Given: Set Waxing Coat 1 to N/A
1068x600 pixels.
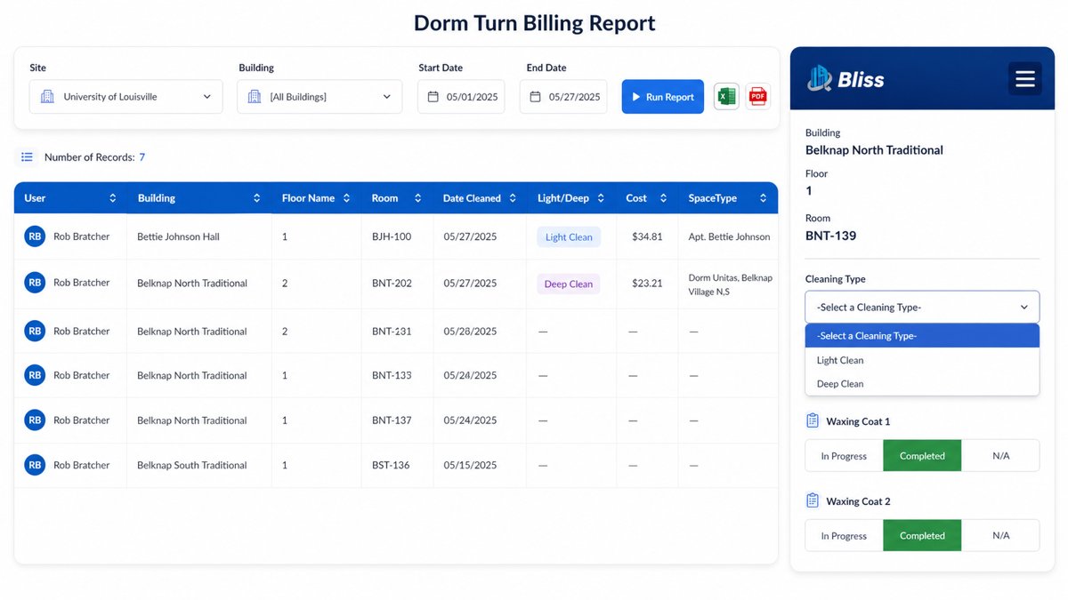Looking at the screenshot, I should pyautogui.click(x=1000, y=456).
